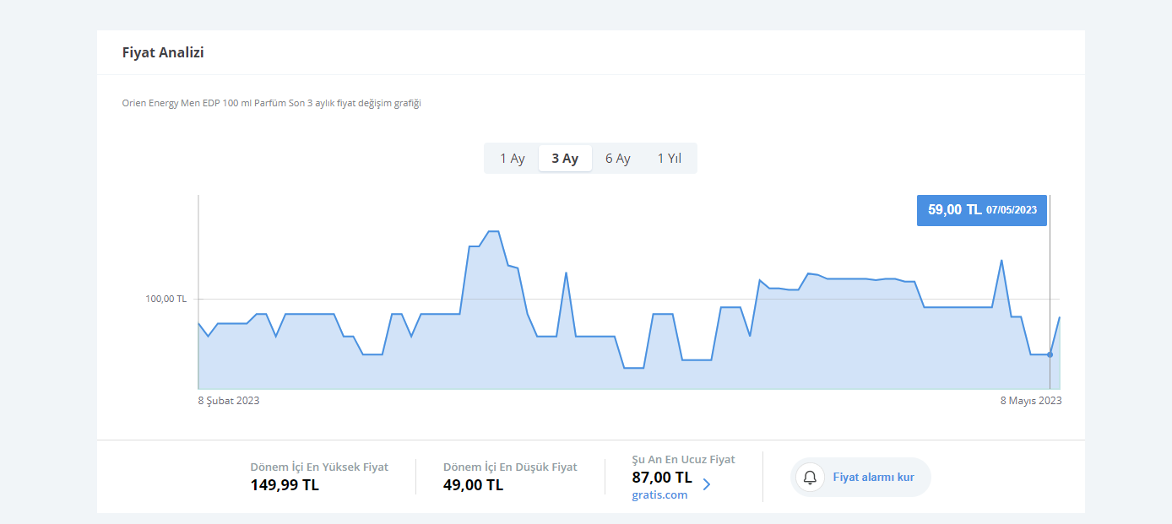
Task: Click the bell icon for price alarm
Action: tap(810, 478)
